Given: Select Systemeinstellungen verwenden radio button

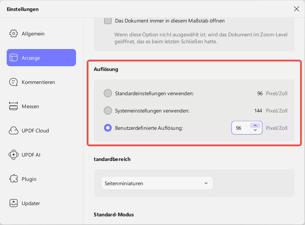Looking at the screenshot, I should (x=108, y=110).
